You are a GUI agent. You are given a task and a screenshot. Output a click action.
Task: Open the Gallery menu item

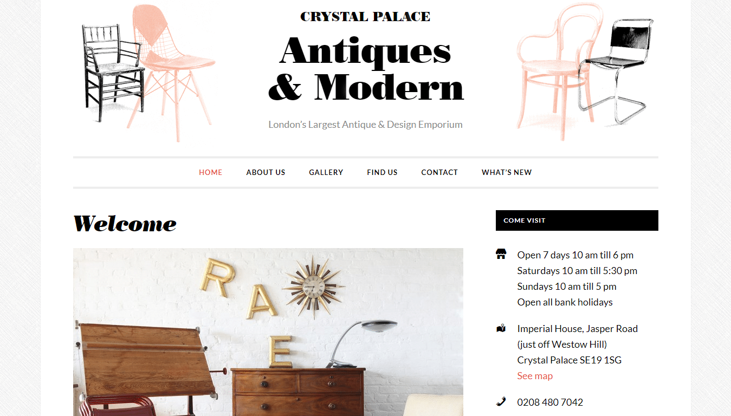[326, 172]
